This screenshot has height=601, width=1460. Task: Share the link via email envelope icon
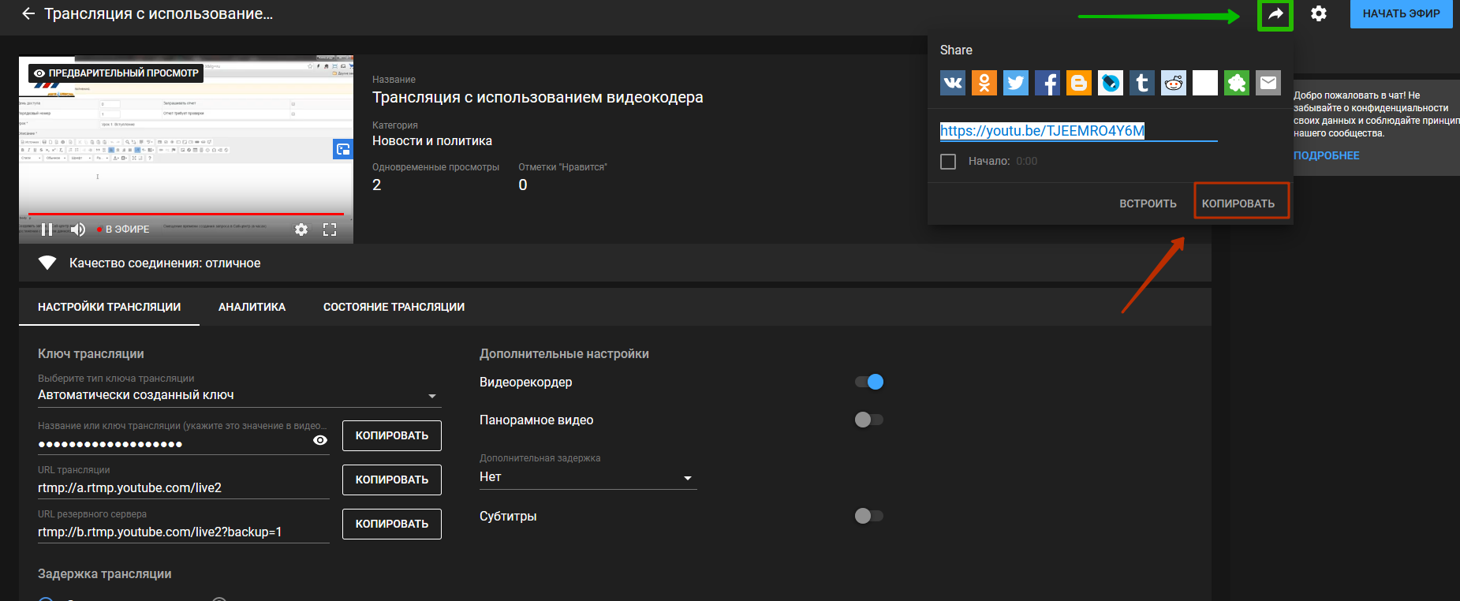point(1268,83)
